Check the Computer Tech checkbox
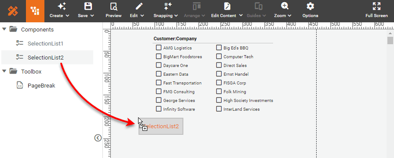 point(219,56)
